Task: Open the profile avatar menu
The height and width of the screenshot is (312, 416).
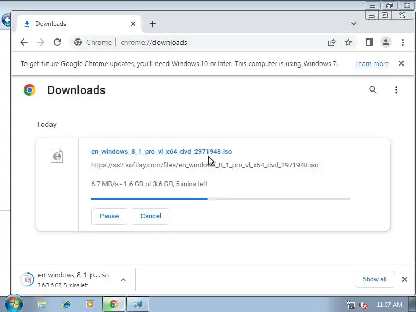Action: [x=386, y=42]
